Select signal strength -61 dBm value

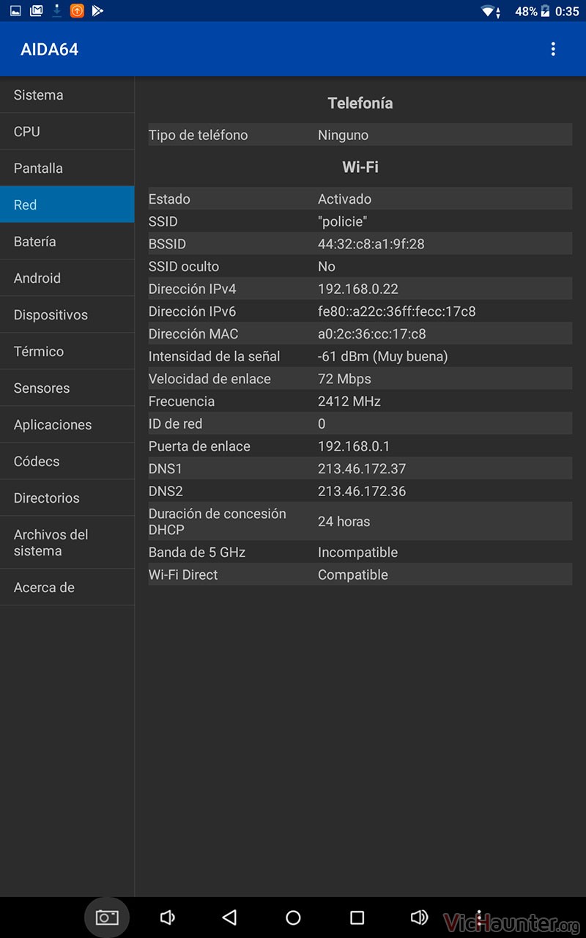[x=383, y=356]
